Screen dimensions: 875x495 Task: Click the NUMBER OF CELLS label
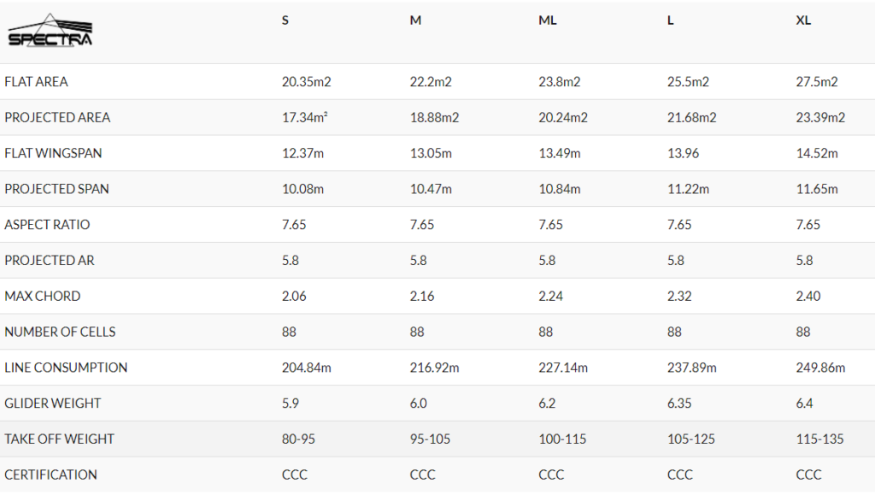[x=60, y=332]
